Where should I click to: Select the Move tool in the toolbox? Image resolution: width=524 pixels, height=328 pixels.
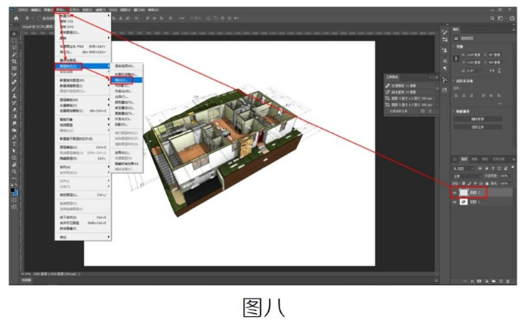[14, 34]
